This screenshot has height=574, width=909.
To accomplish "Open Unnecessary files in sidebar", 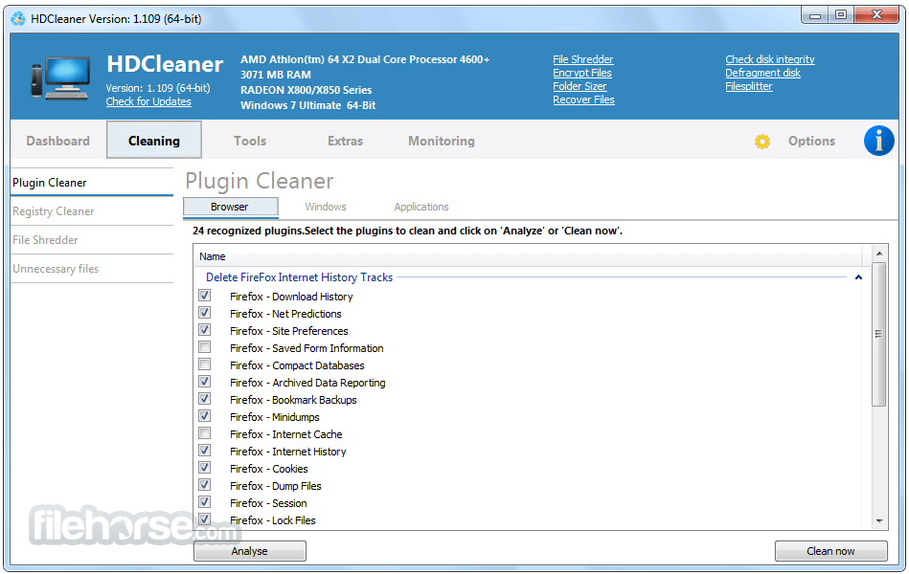I will tap(92, 269).
